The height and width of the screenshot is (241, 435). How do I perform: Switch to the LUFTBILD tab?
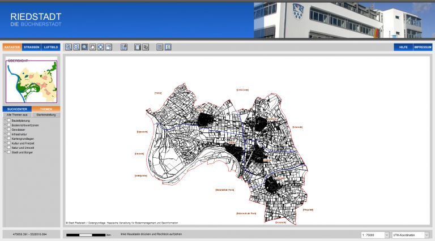coord(51,47)
